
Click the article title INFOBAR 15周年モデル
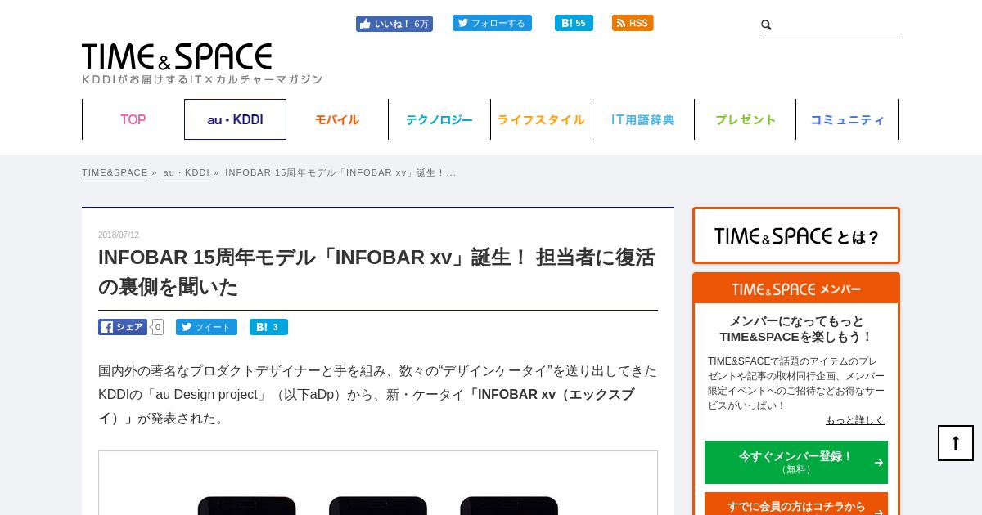376,271
